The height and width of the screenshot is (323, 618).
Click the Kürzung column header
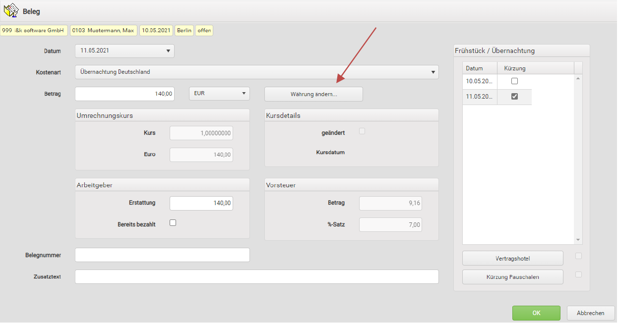[x=515, y=68]
